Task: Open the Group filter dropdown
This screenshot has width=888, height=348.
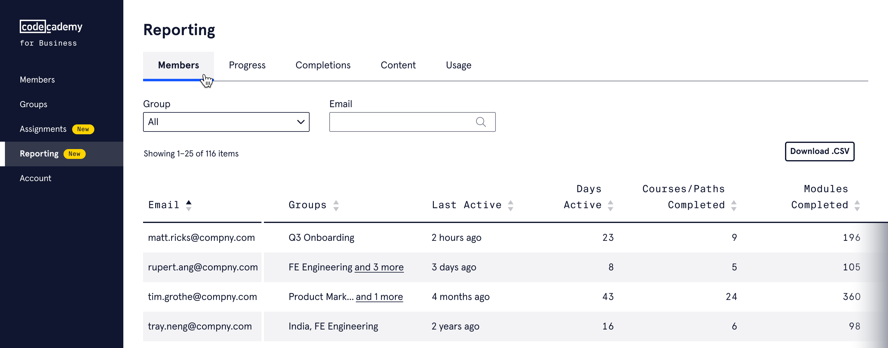Action: (226, 122)
